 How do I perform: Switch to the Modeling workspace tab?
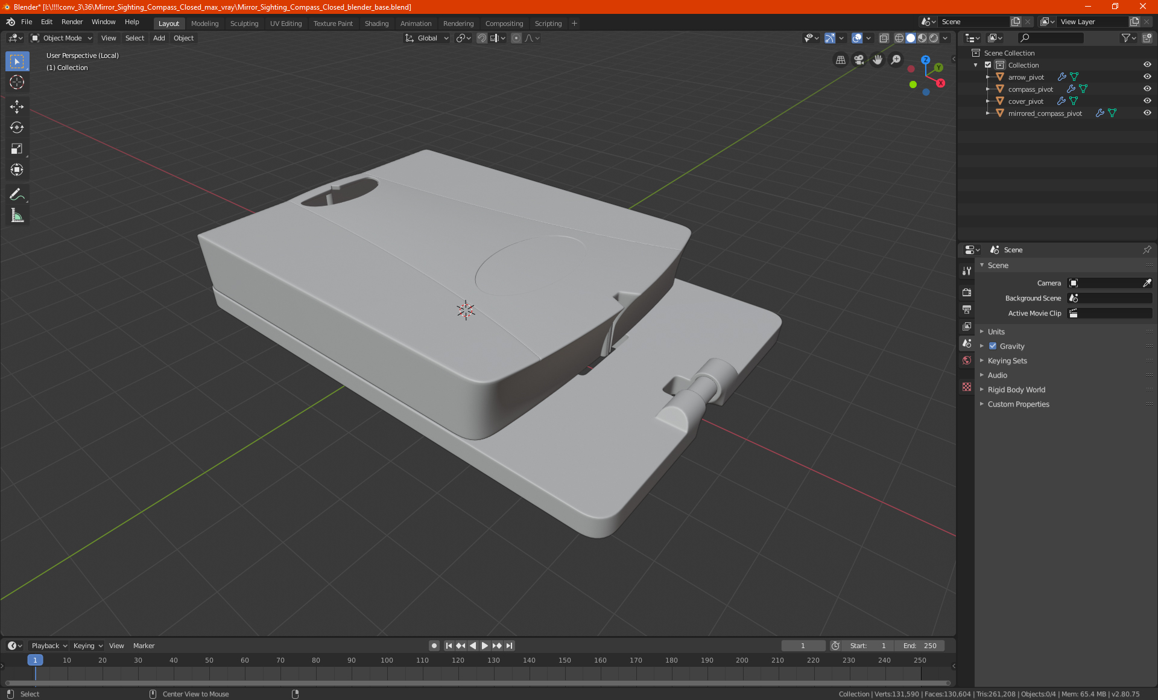tap(204, 24)
